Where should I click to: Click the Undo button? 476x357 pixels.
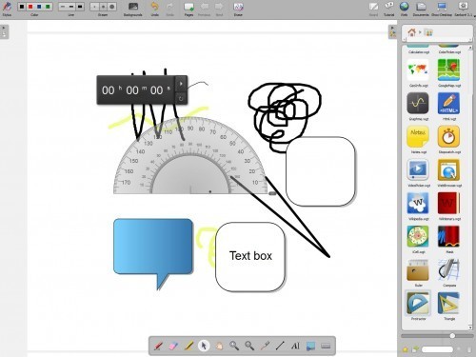154,9
